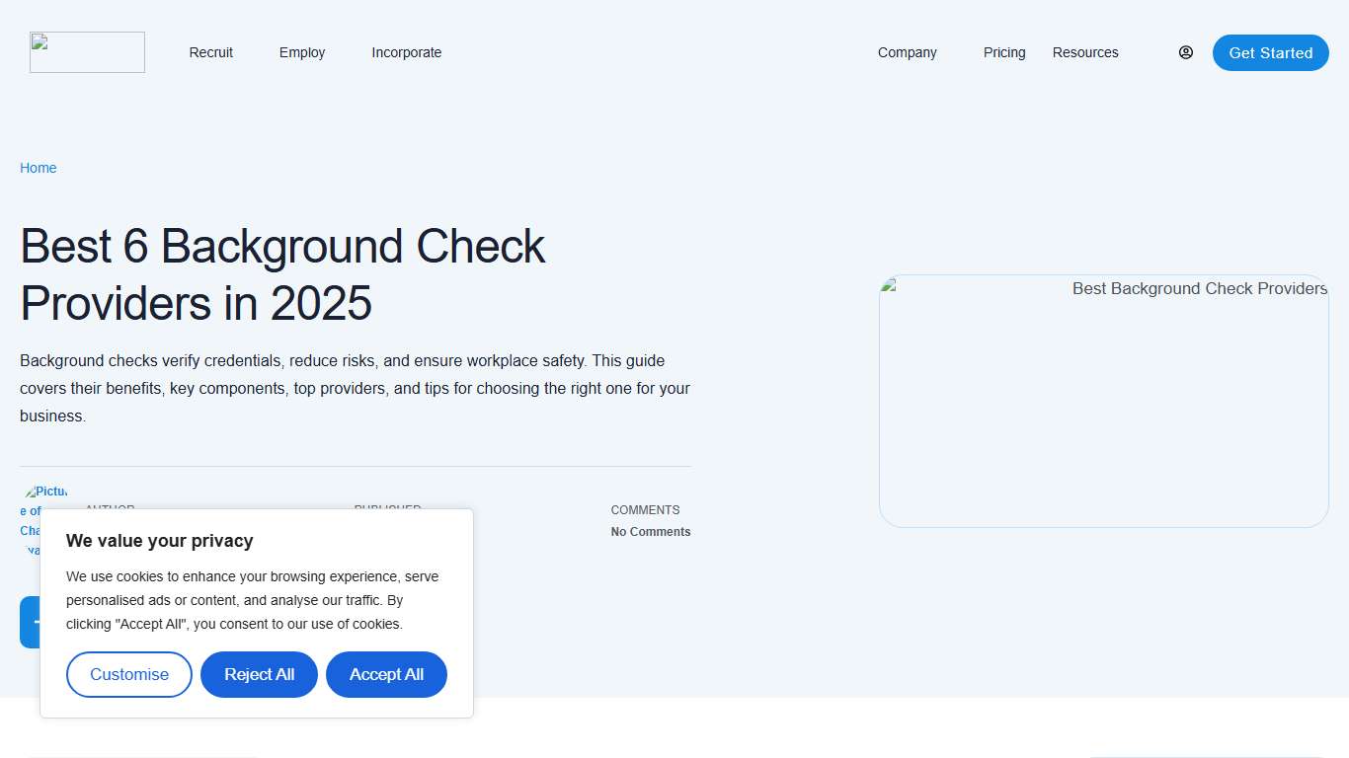The image size is (1349, 758).
Task: Open the Resources dropdown menu
Action: (x=1085, y=52)
